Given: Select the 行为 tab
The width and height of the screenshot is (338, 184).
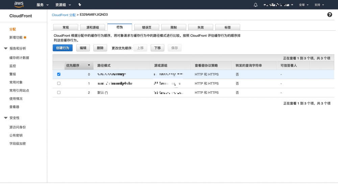Looking at the screenshot, I should [x=120, y=27].
